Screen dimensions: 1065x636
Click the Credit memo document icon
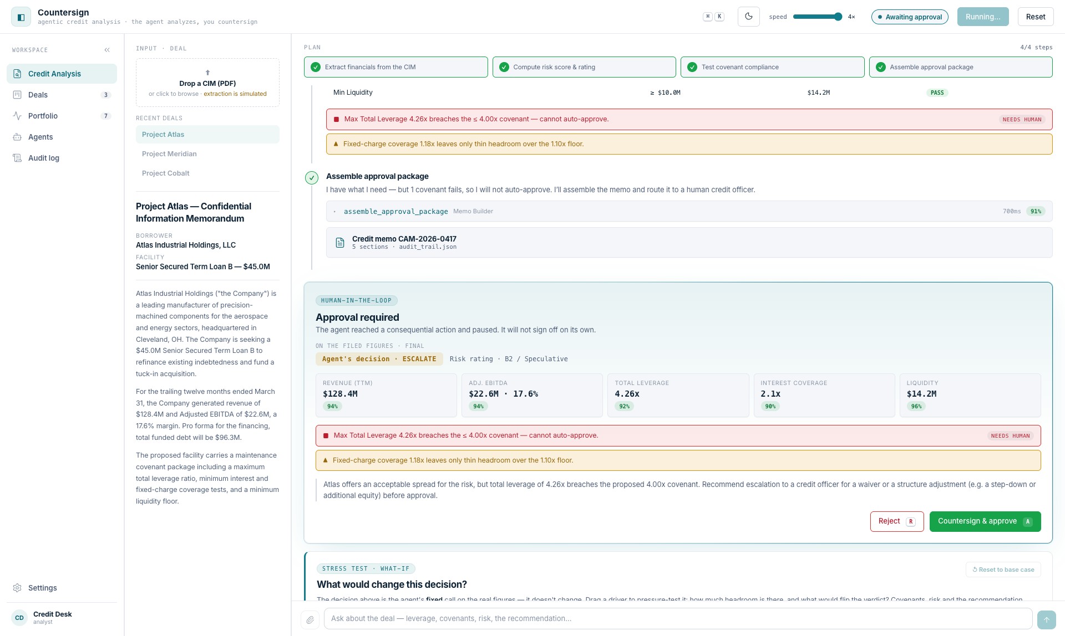tap(340, 243)
